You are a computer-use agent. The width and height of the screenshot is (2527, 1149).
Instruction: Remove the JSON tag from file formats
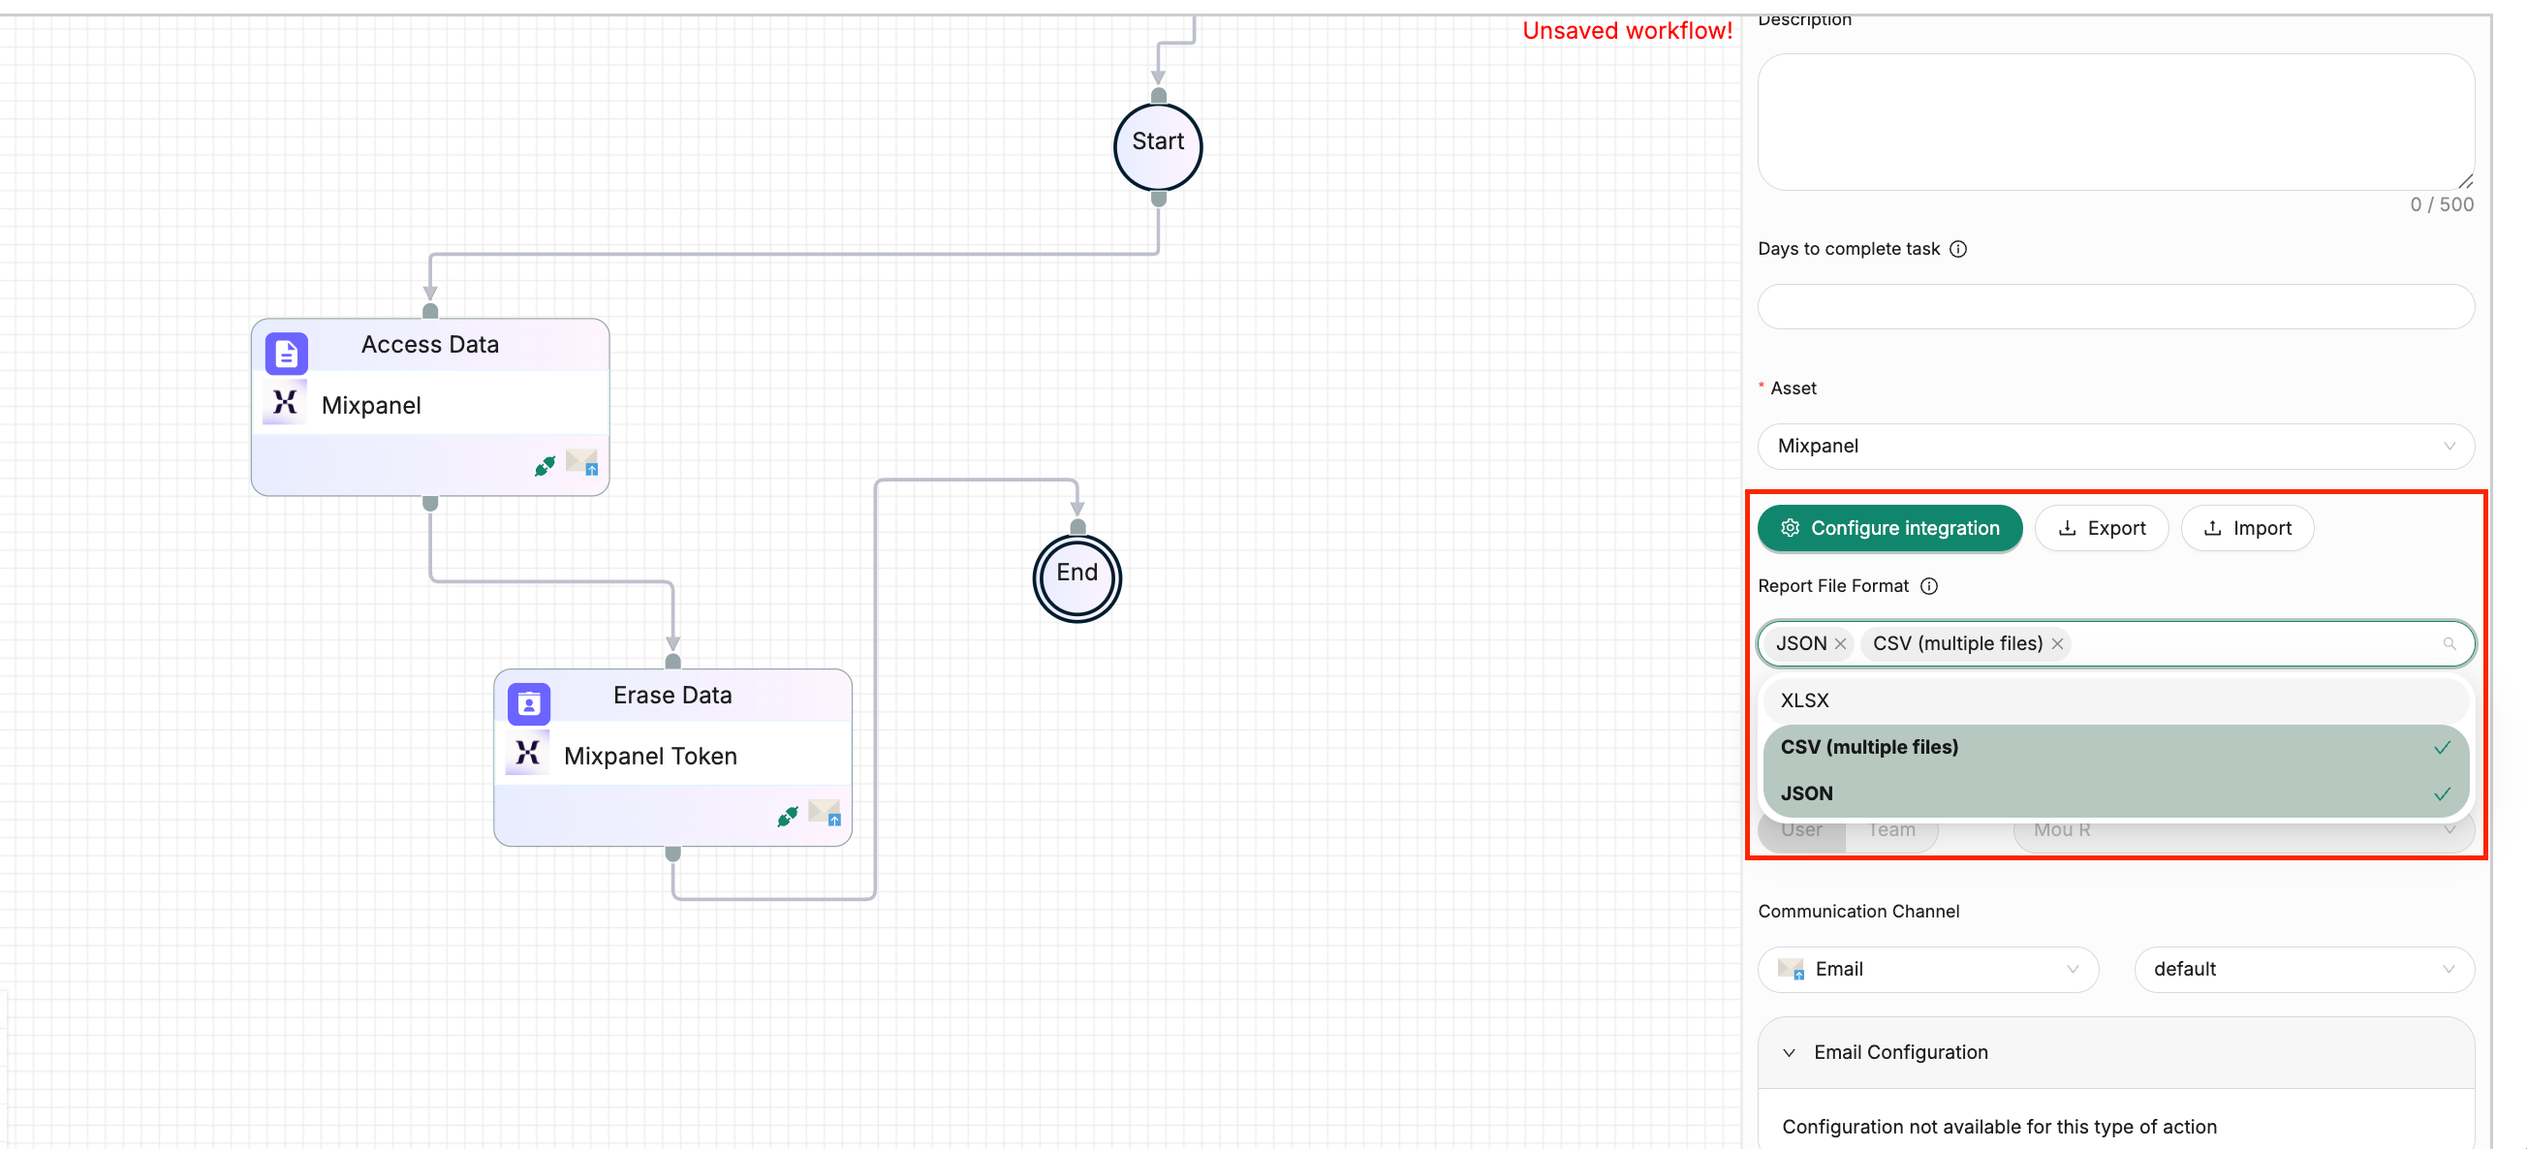coord(1840,643)
